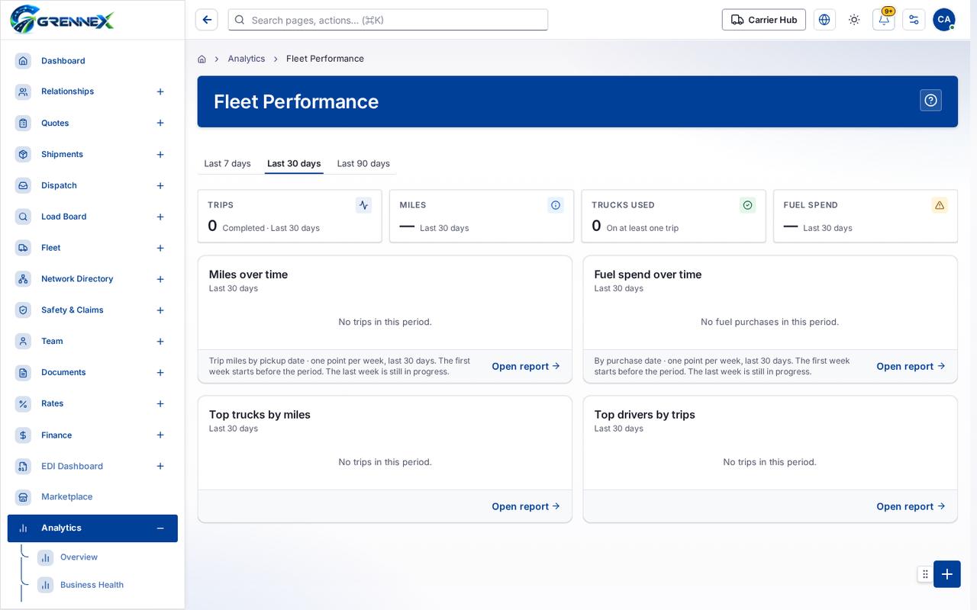This screenshot has width=977, height=610.
Task: Click the Trucks Used checkmark icon
Action: tap(747, 205)
